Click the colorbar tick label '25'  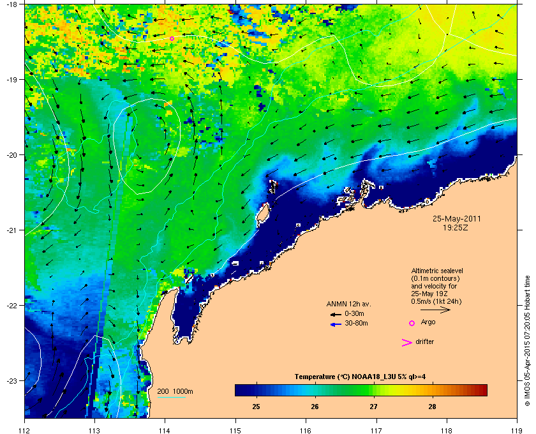256,407
